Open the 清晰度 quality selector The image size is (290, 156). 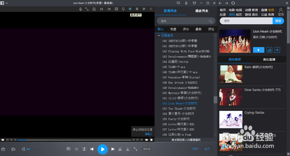point(147,149)
